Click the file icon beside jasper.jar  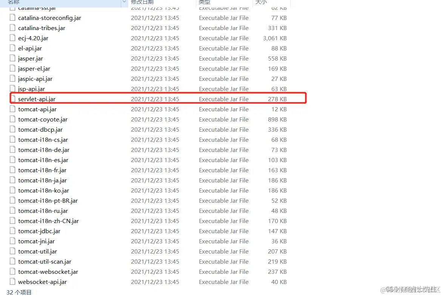pyautogui.click(x=12, y=58)
